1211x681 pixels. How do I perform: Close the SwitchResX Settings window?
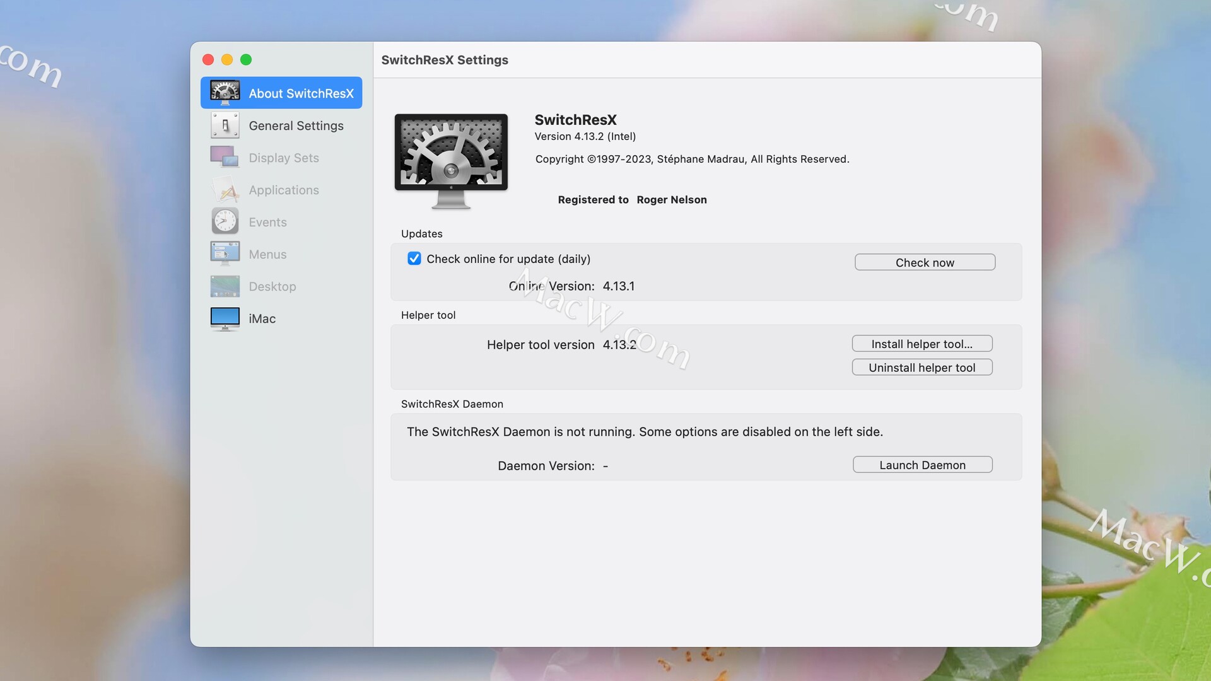[208, 59]
